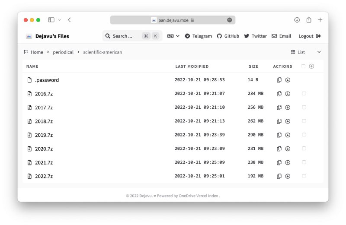Viewport: 346px width, 225px height.
Task: Click the 290 MB size value
Action: point(256,135)
